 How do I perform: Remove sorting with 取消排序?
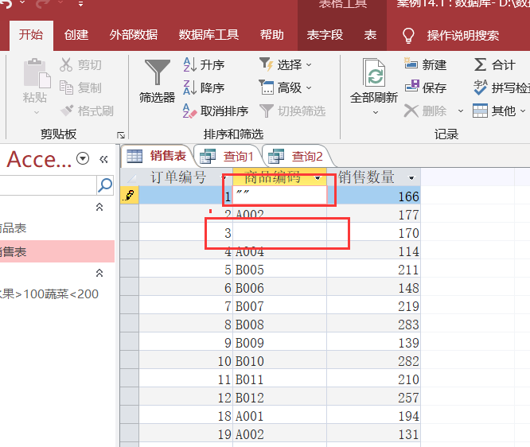[216, 111]
